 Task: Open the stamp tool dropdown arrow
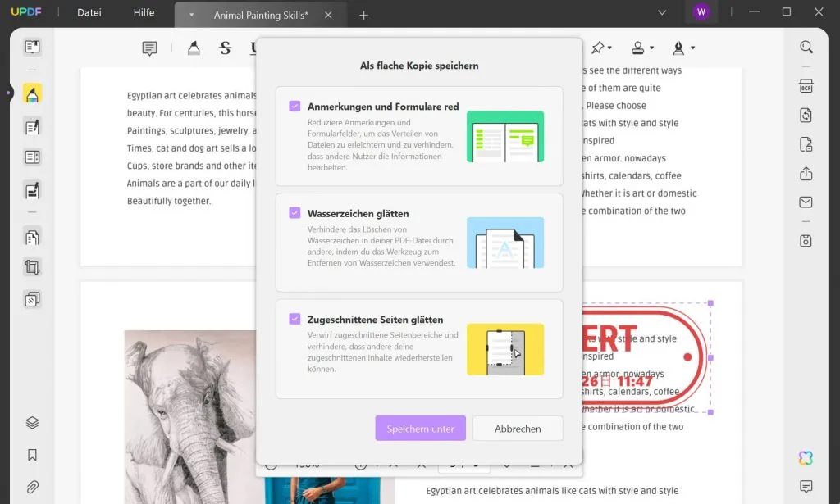click(651, 48)
